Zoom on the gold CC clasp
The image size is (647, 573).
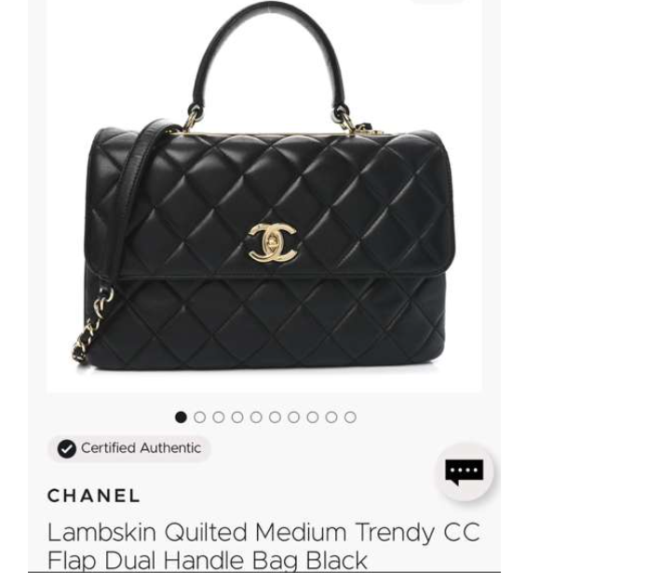273,243
